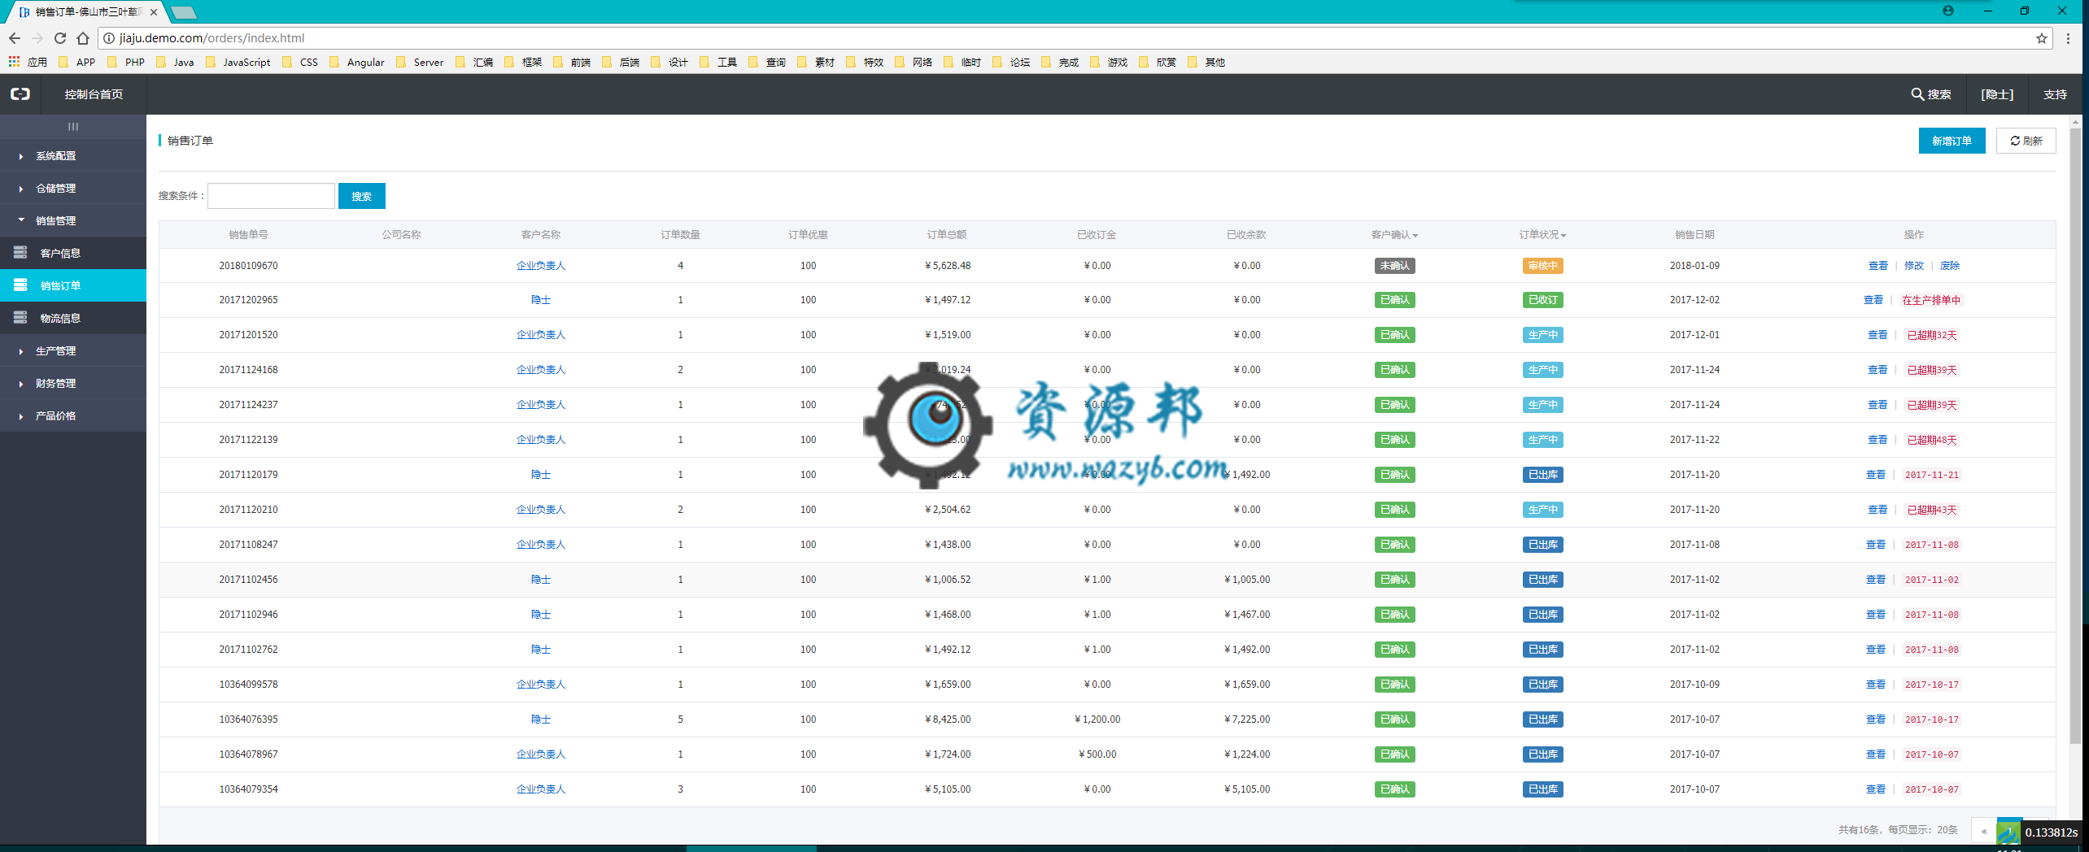
Task: View order 10364079354 via 查看
Action: pos(1875,789)
